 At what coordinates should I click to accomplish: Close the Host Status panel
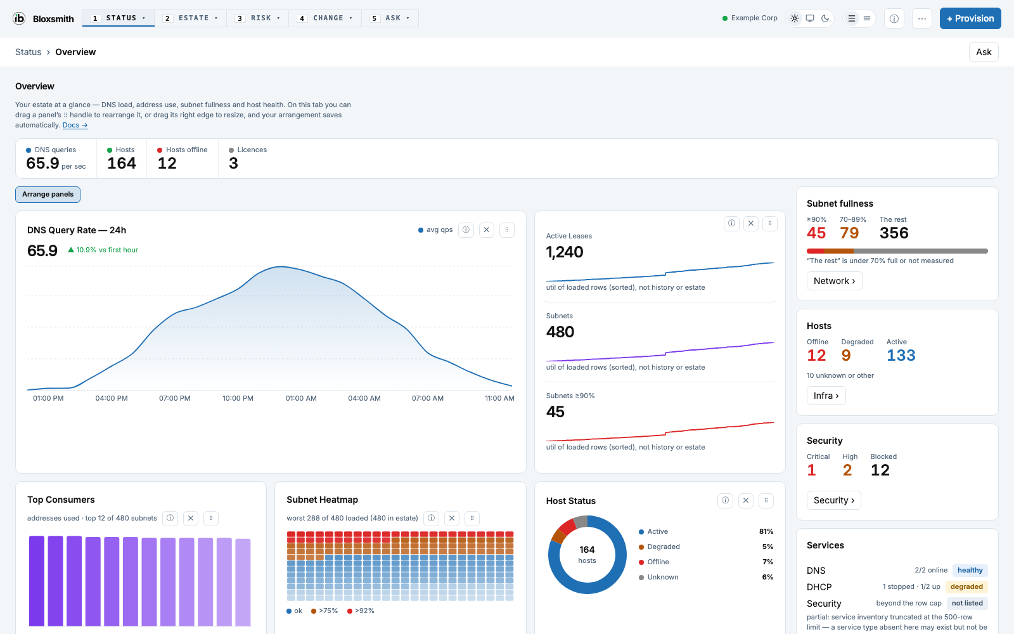point(746,500)
